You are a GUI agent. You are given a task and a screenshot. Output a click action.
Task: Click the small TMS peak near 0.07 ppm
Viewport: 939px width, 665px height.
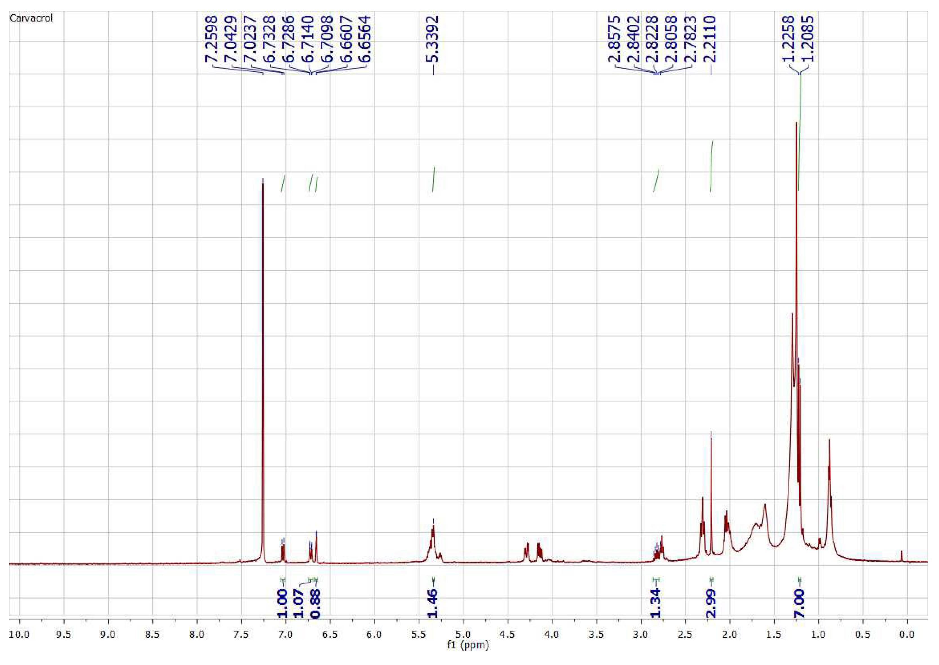901,556
